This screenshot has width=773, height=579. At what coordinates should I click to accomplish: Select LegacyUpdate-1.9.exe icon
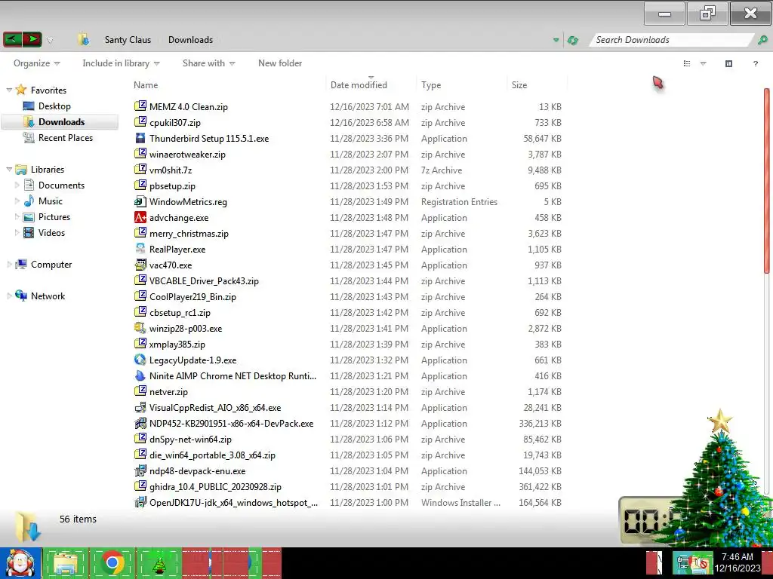pyautogui.click(x=140, y=360)
